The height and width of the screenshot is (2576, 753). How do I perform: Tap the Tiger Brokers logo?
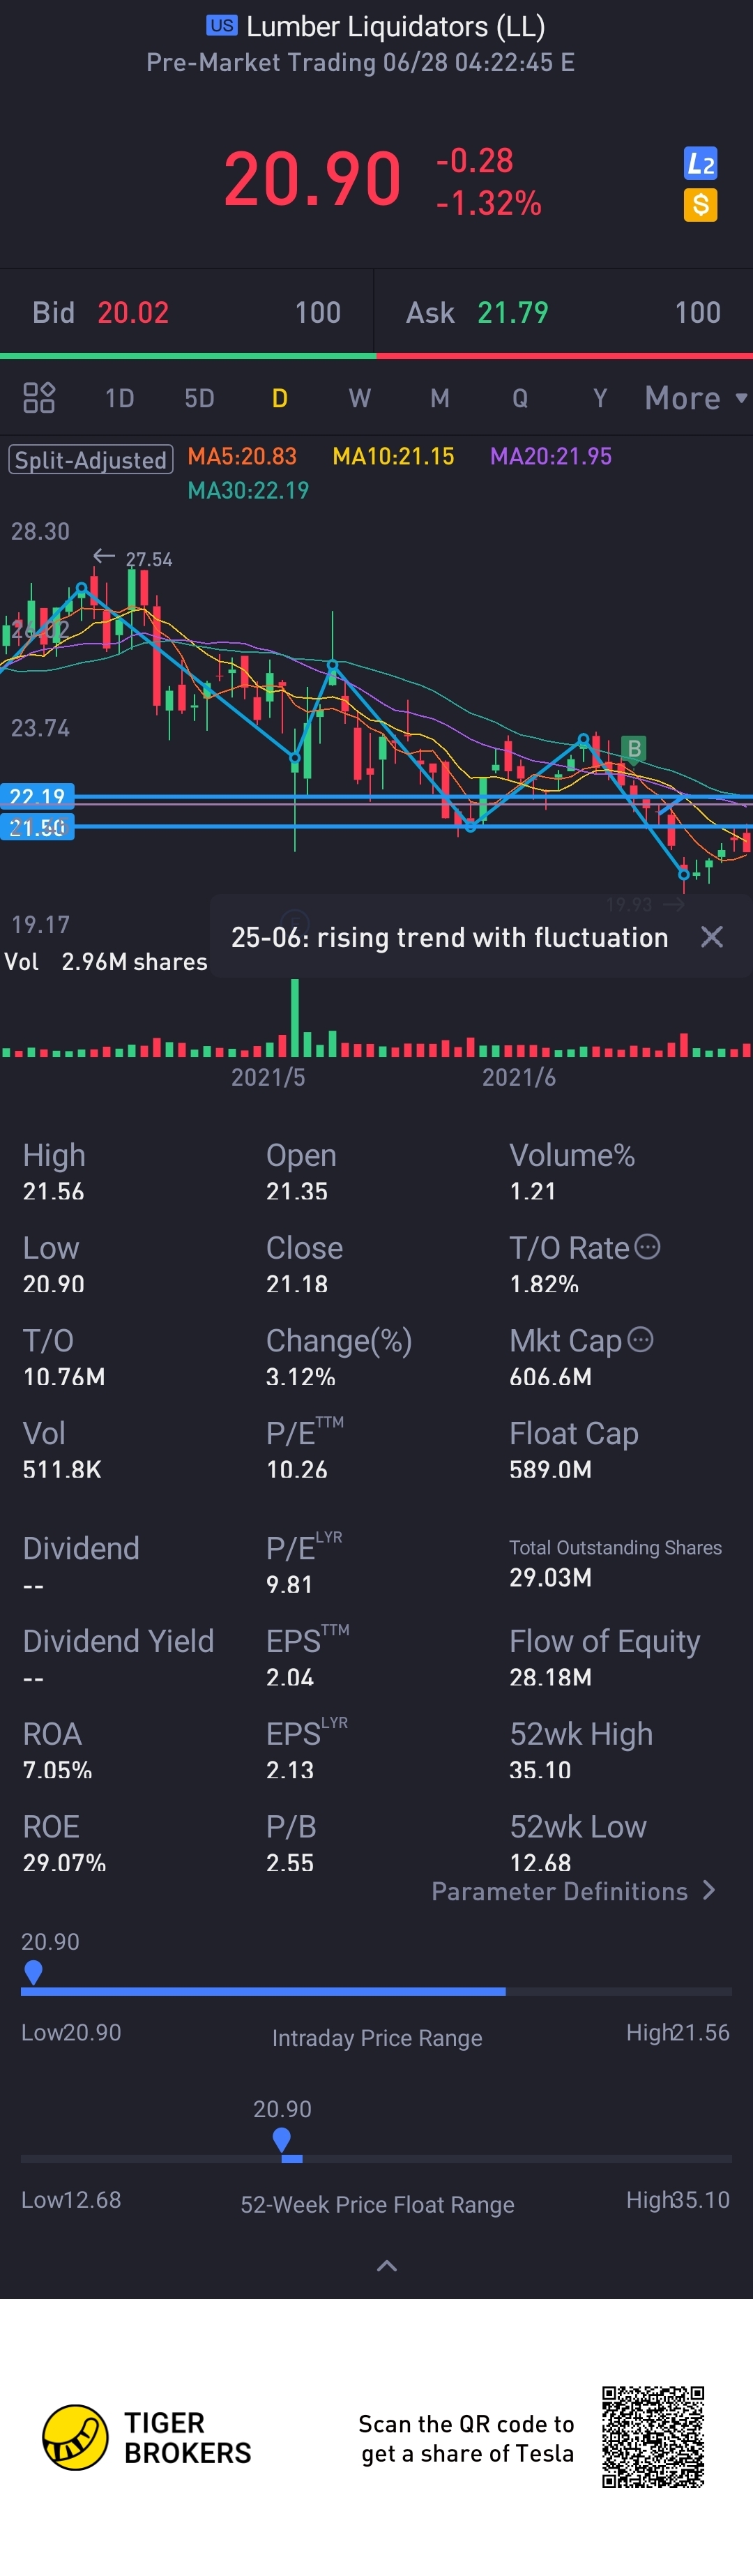click(x=75, y=2437)
